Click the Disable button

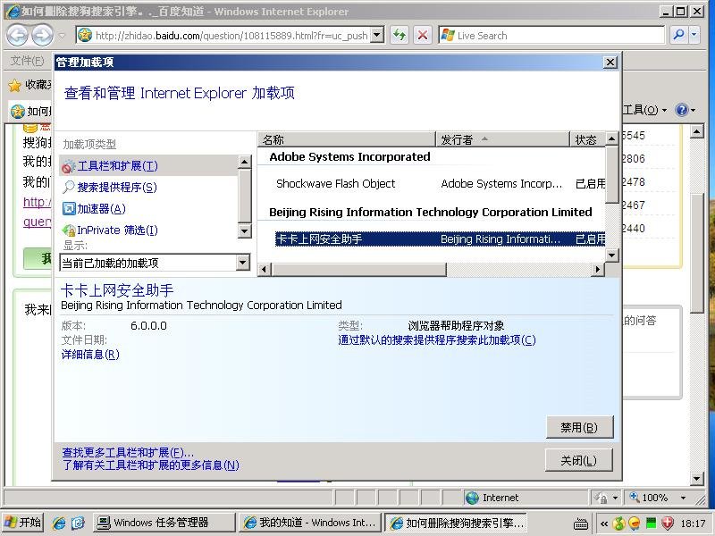point(579,428)
